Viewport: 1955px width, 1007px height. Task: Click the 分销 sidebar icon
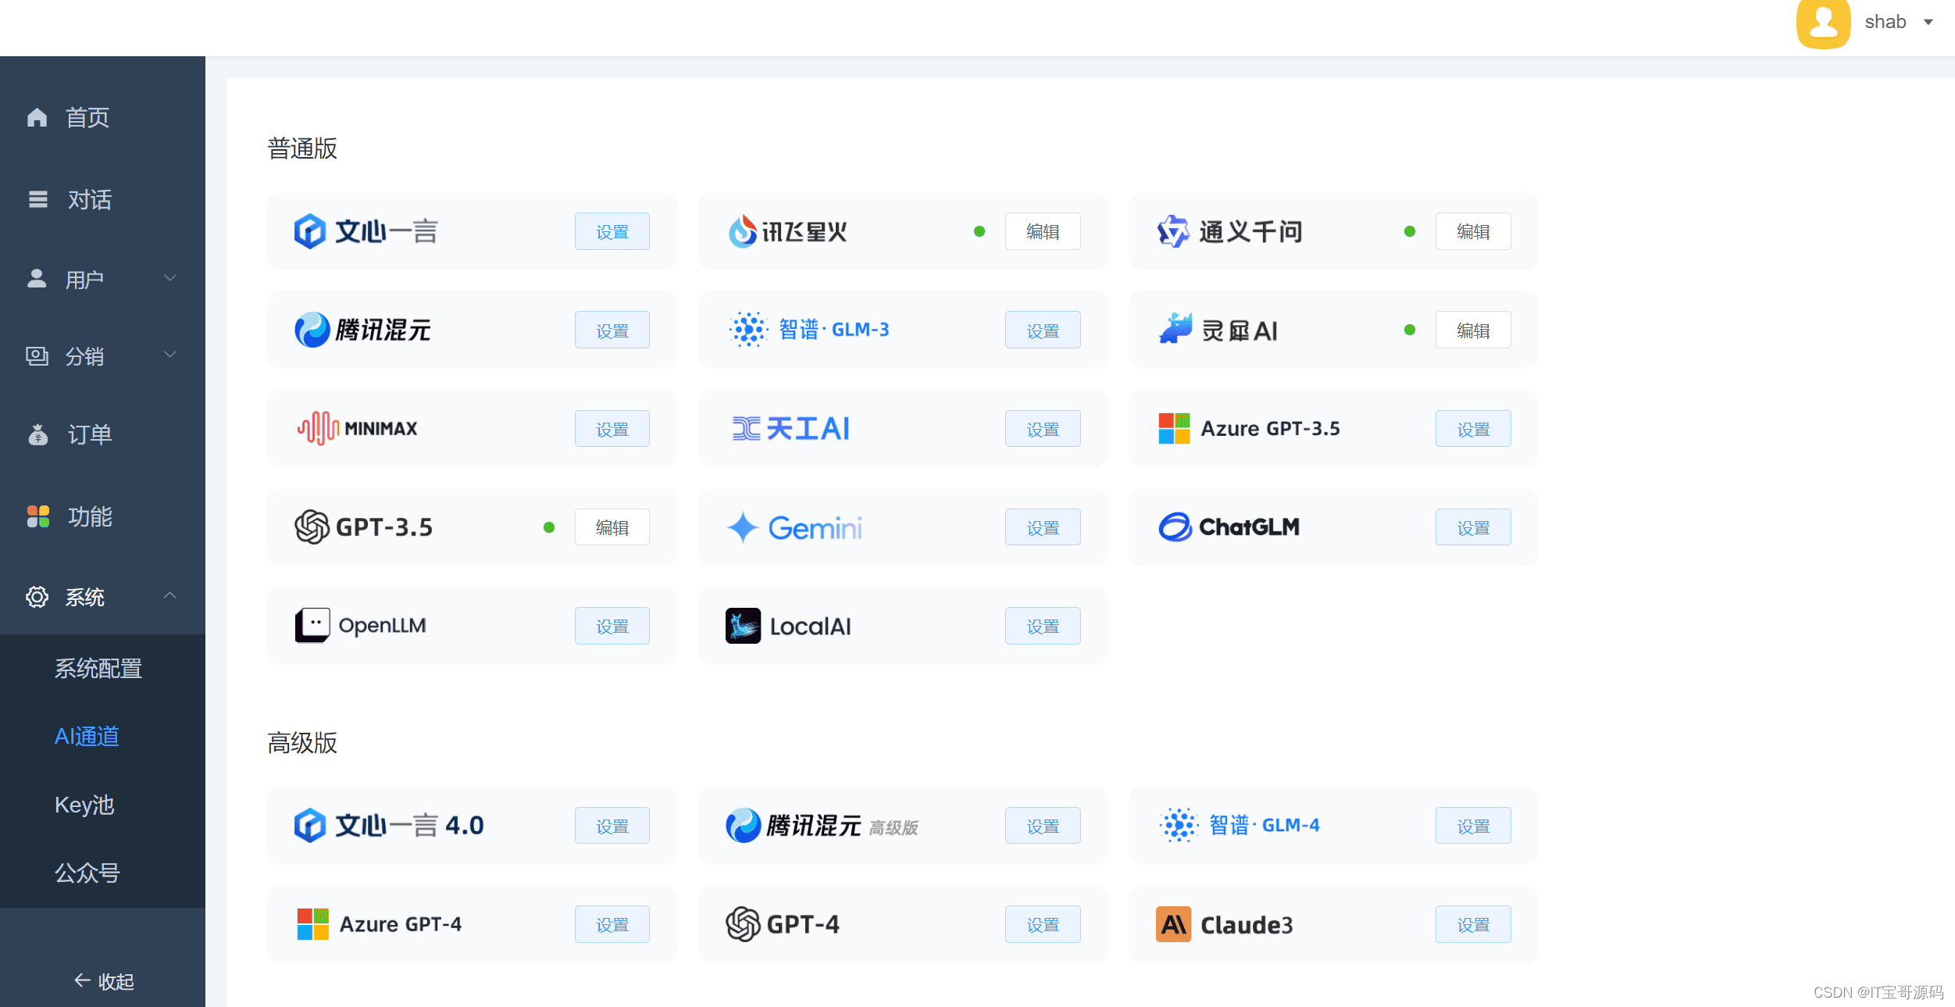point(37,356)
